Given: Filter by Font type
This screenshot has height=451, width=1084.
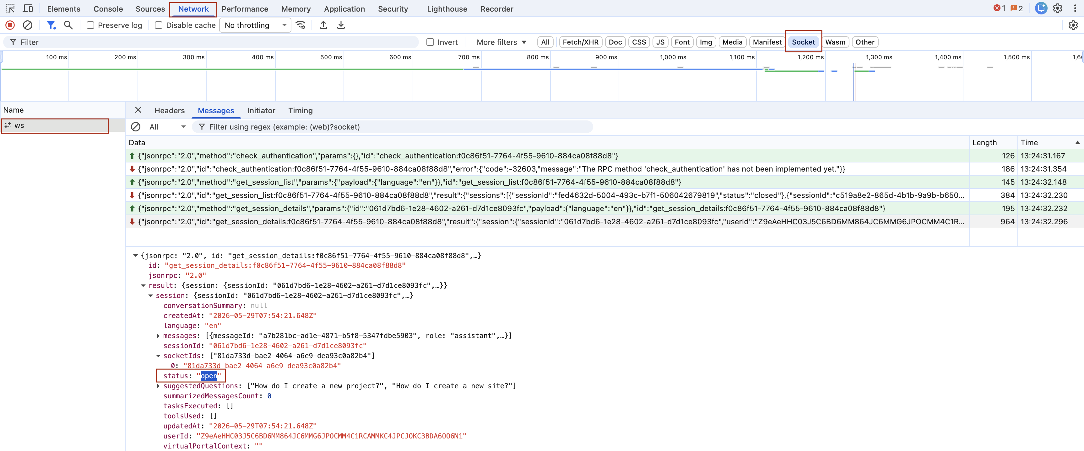Looking at the screenshot, I should tap(682, 42).
